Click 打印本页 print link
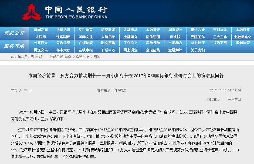 213,99
